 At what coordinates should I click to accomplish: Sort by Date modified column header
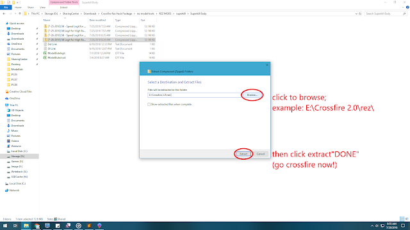[101, 20]
